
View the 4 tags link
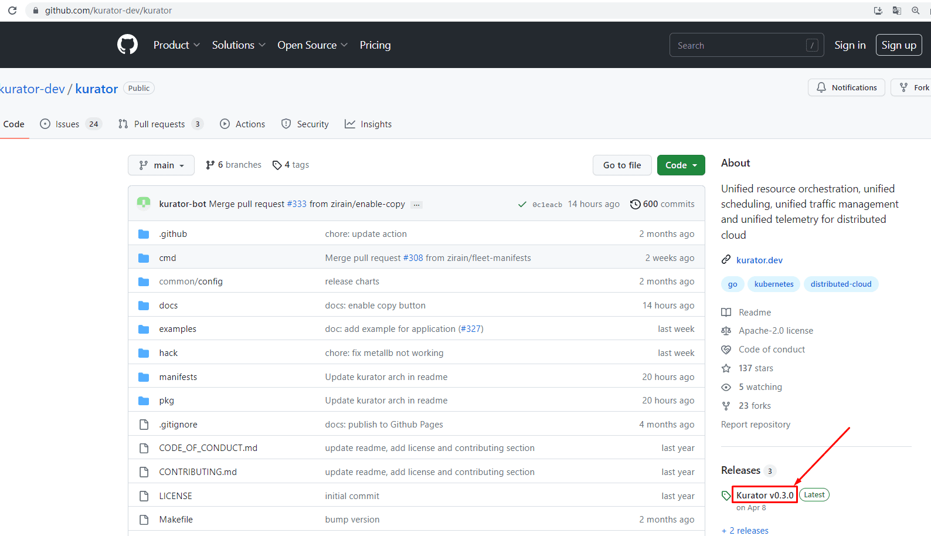point(291,165)
